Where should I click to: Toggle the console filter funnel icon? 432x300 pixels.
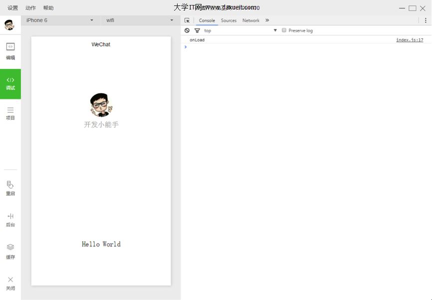click(197, 30)
